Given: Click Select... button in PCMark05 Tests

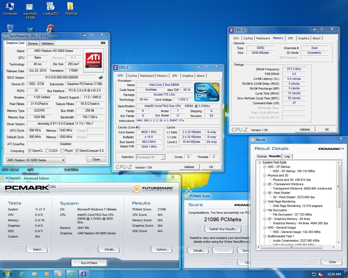Looking at the screenshot, I should [x=38, y=249].
